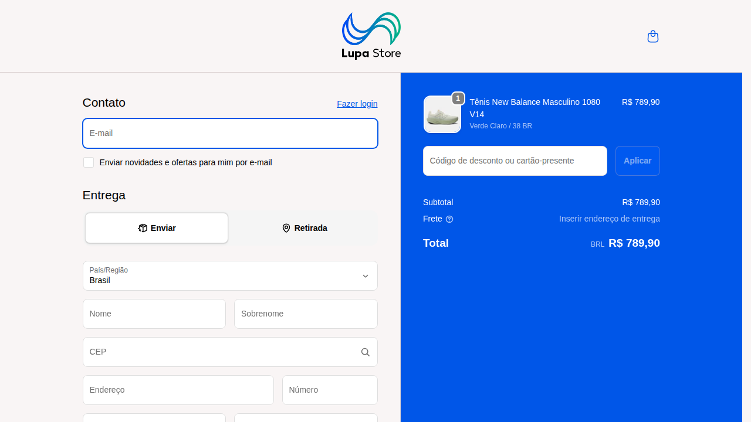Click the Frete help question mark icon
Viewport: 751px width, 422px height.
tap(449, 219)
